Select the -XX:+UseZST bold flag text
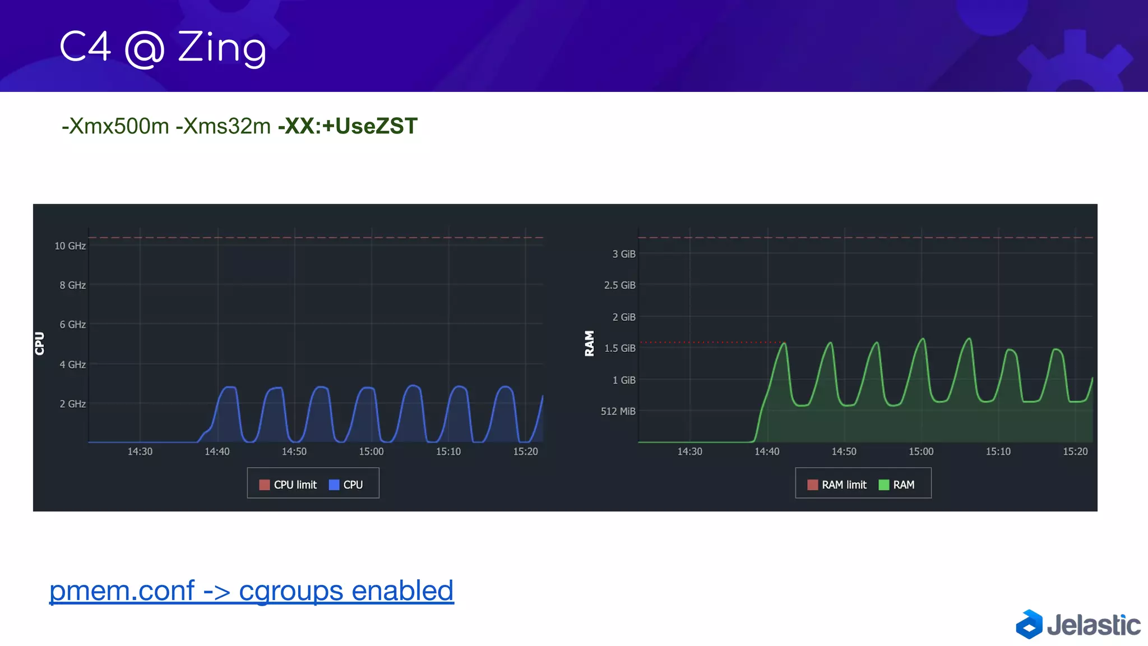This screenshot has height=646, width=1148. click(x=348, y=126)
